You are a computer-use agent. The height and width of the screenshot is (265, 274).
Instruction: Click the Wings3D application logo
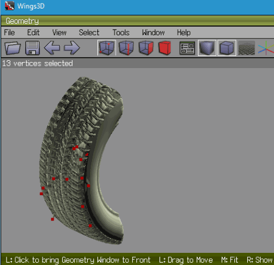tap(10, 6)
